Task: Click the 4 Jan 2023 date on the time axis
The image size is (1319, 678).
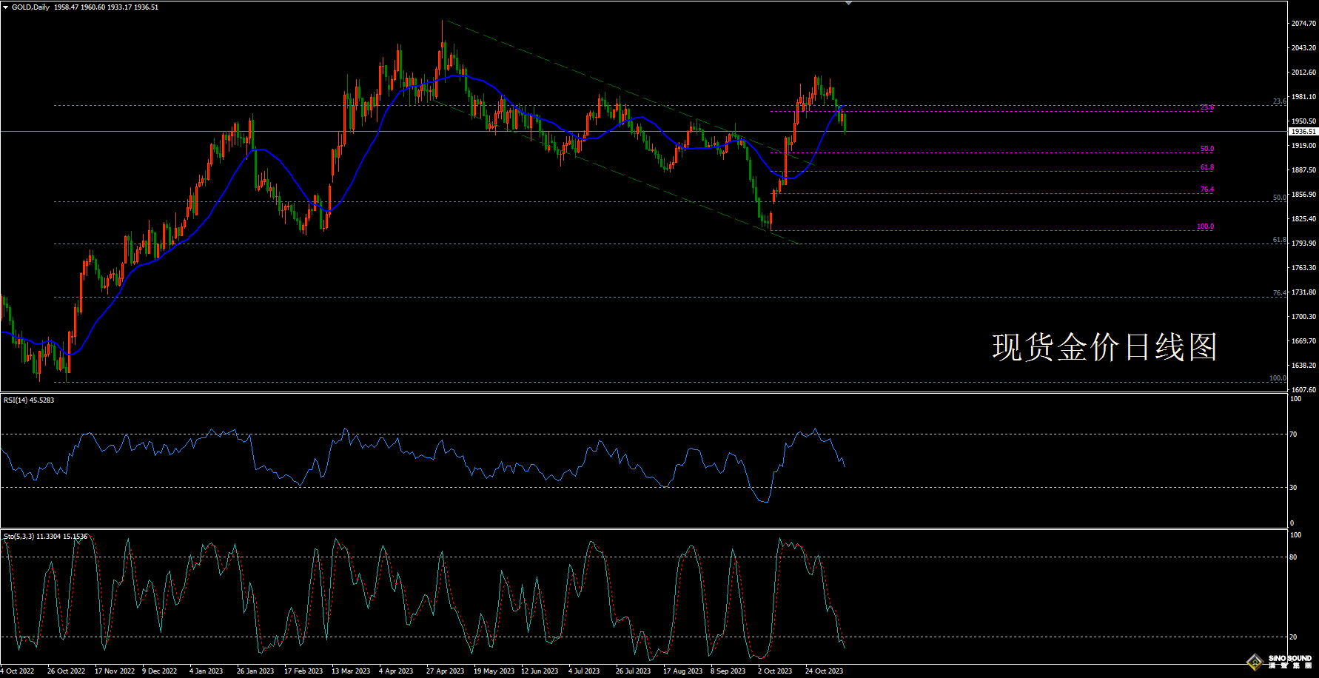Action: click(207, 671)
